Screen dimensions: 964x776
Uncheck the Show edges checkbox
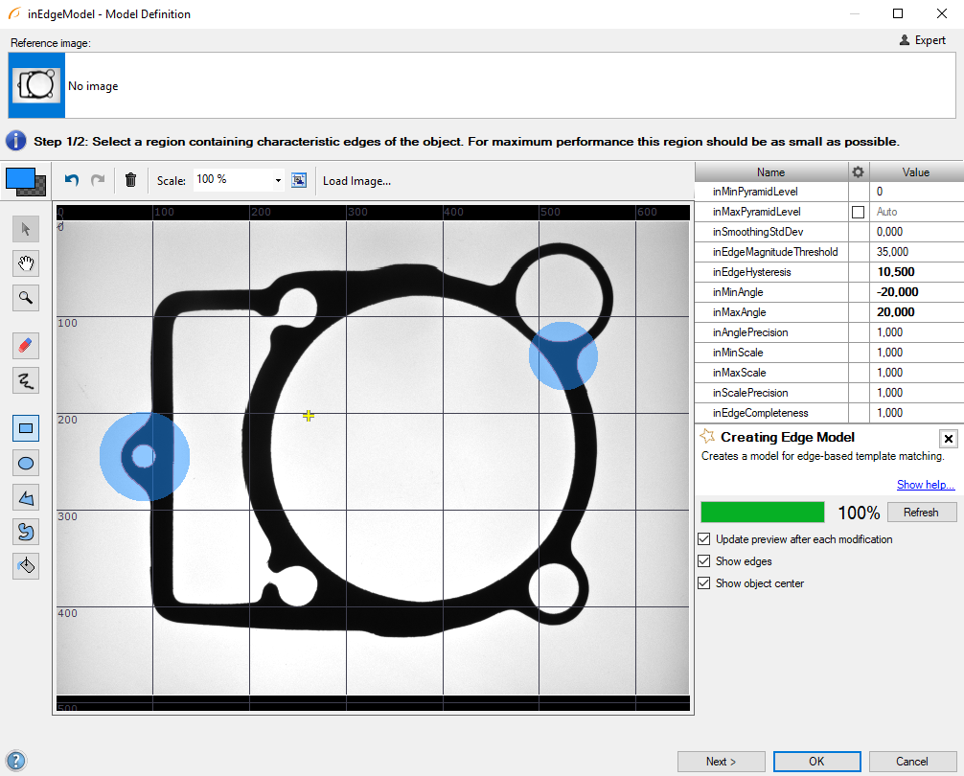705,561
